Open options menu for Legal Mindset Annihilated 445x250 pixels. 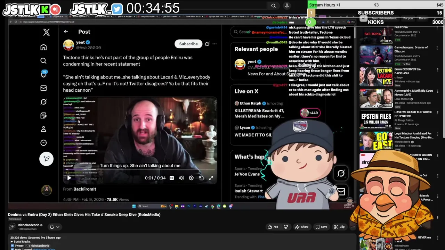437,134
